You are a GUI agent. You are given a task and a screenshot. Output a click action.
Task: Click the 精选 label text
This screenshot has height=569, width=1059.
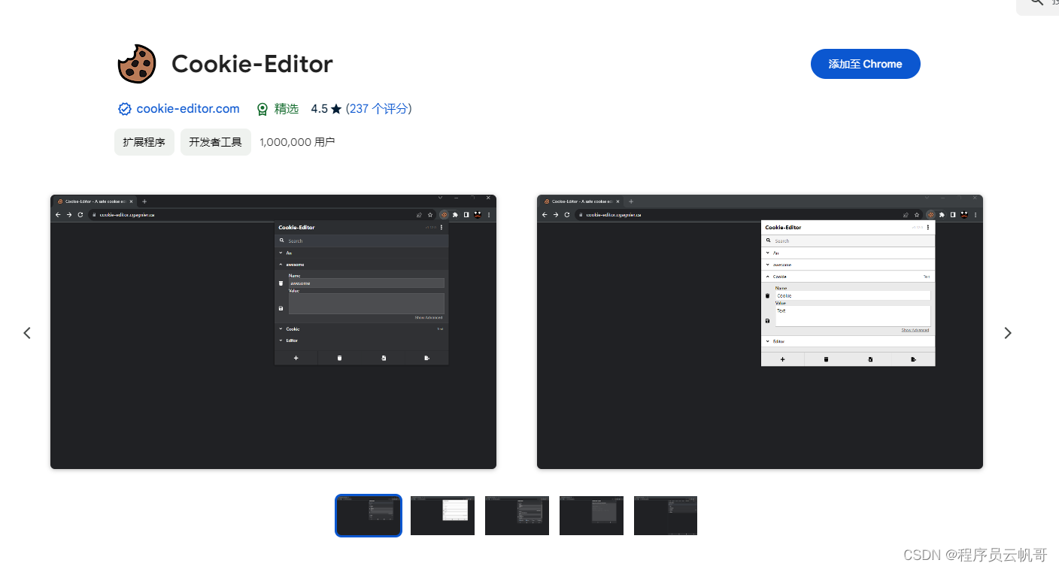click(287, 109)
